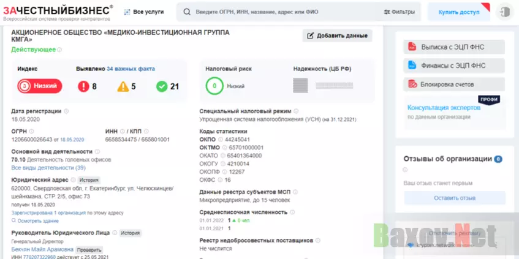Select the ИНН value 6658534475 / 665801001
The image size is (519, 259).
click(137, 140)
